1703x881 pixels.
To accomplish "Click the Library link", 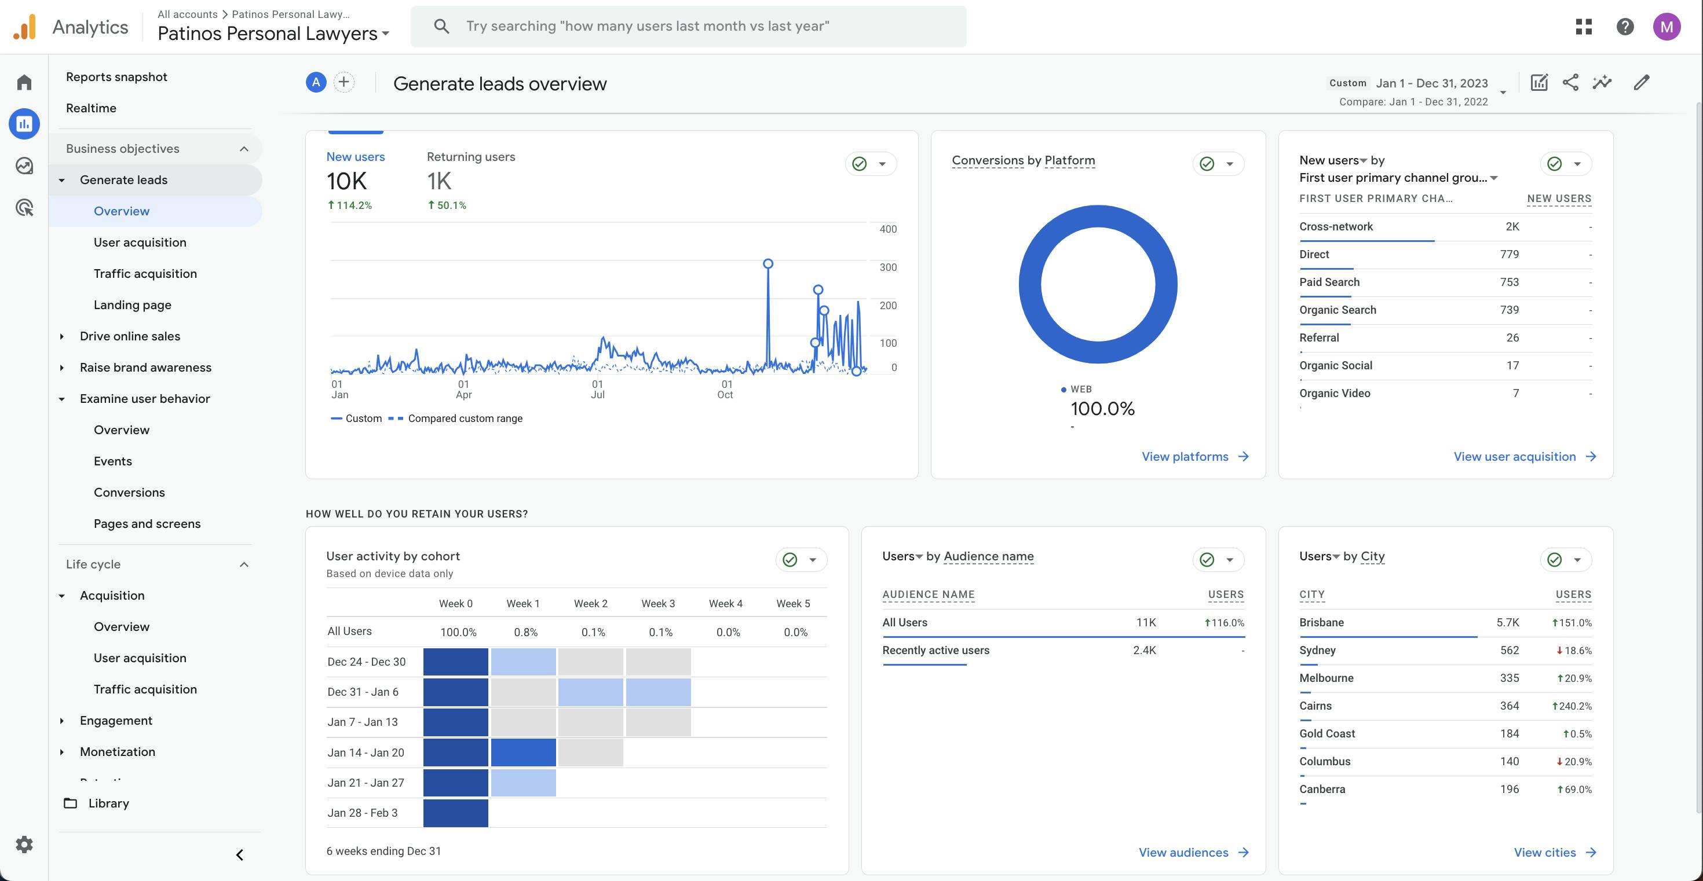I will pos(108,803).
